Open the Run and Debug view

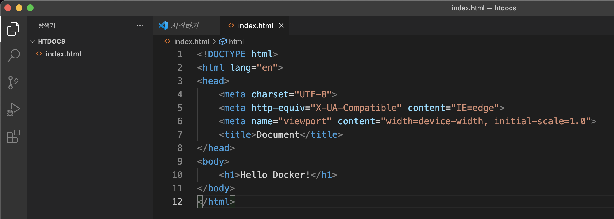click(13, 109)
